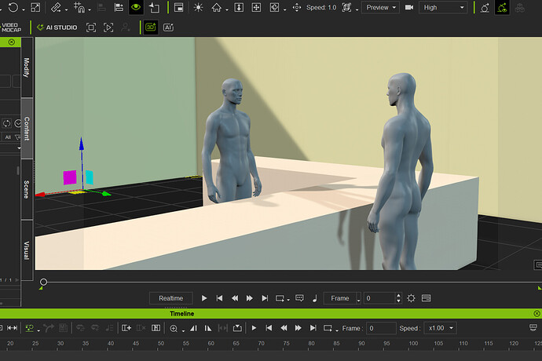Toggle the green eye visibility icon
Viewport: 542px width, 361px height.
(136, 7)
